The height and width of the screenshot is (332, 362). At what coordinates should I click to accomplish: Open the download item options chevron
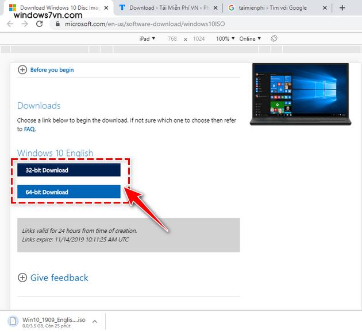(95, 322)
